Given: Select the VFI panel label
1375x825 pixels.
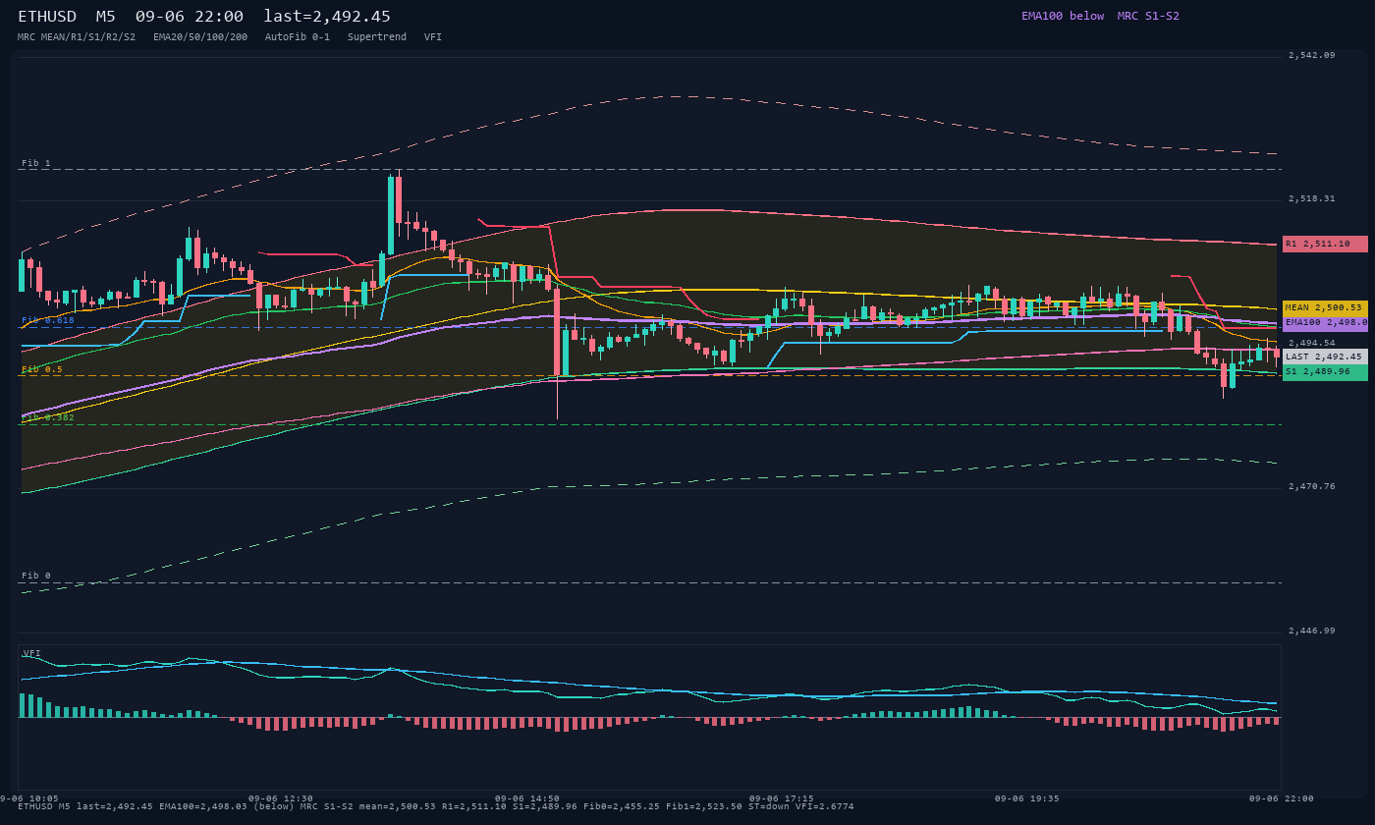Looking at the screenshot, I should [31, 653].
